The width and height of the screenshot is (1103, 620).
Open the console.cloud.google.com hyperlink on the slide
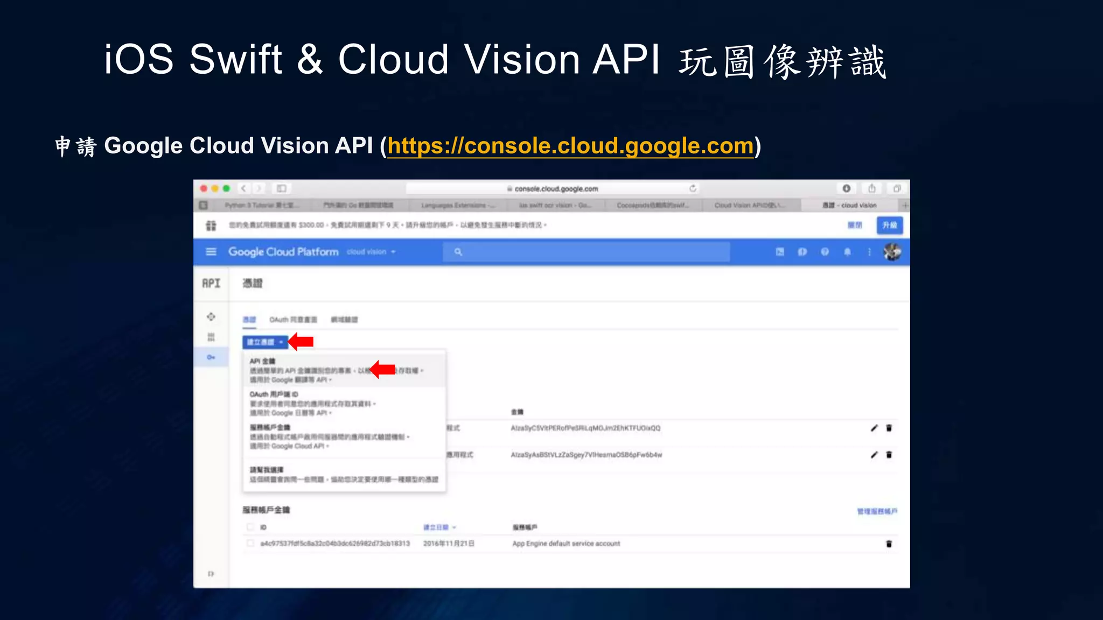point(570,146)
